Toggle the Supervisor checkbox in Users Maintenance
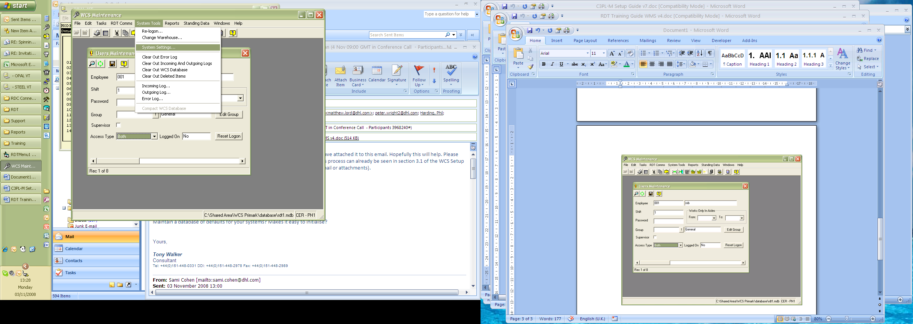Viewport: 913px width, 324px height. (118, 125)
